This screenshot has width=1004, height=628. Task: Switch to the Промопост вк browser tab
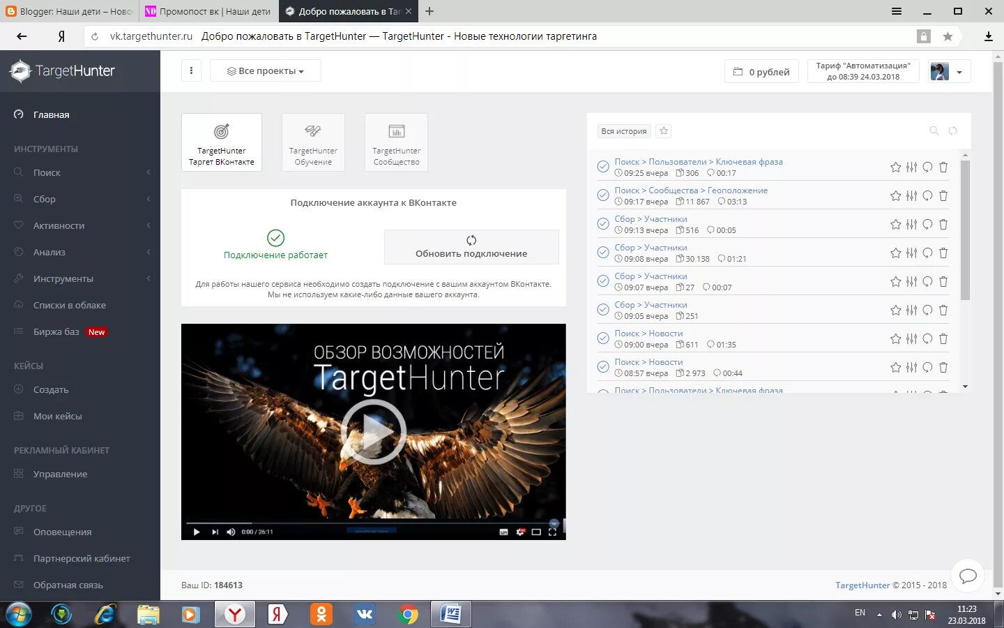[208, 11]
